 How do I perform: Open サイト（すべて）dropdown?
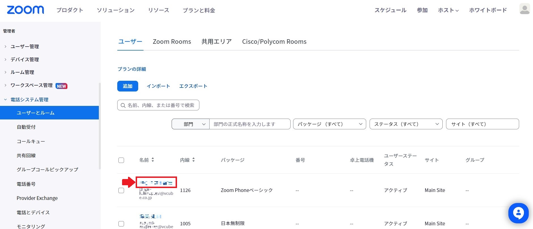[x=482, y=124]
